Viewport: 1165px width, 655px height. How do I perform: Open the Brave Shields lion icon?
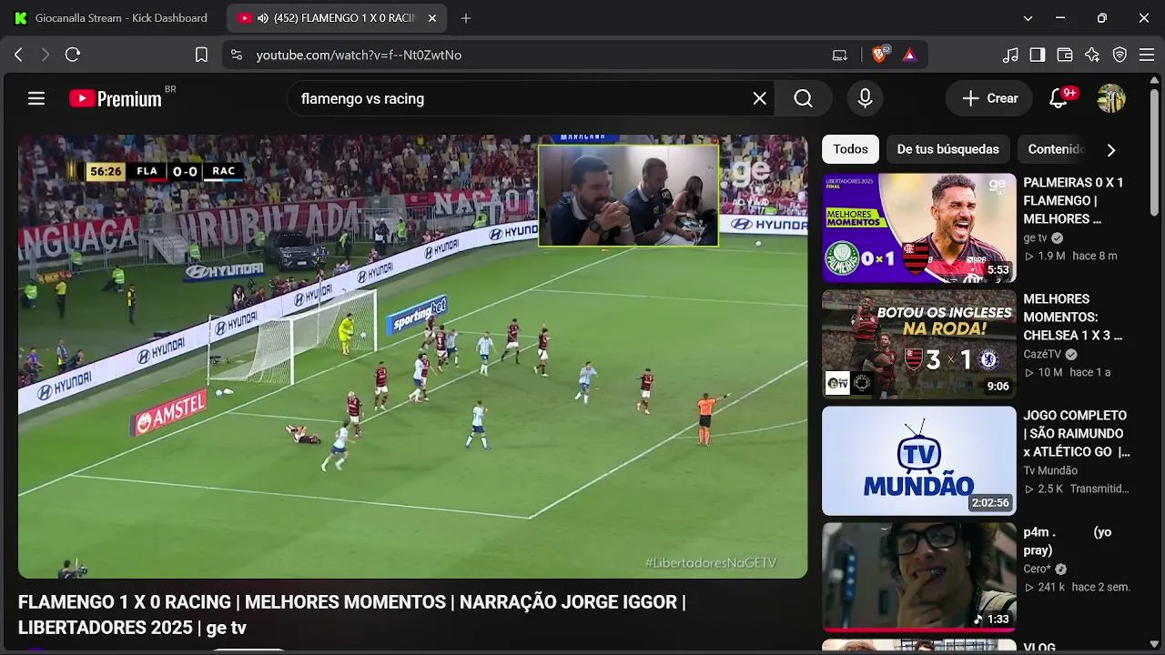pyautogui.click(x=879, y=55)
